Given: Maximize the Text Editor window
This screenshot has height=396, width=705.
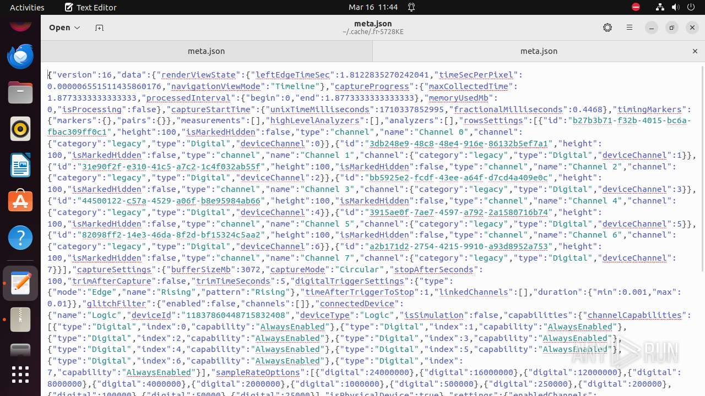Looking at the screenshot, I should [672, 28].
